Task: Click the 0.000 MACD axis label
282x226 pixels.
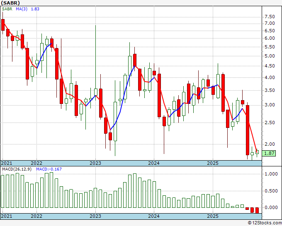Action: 271,208
